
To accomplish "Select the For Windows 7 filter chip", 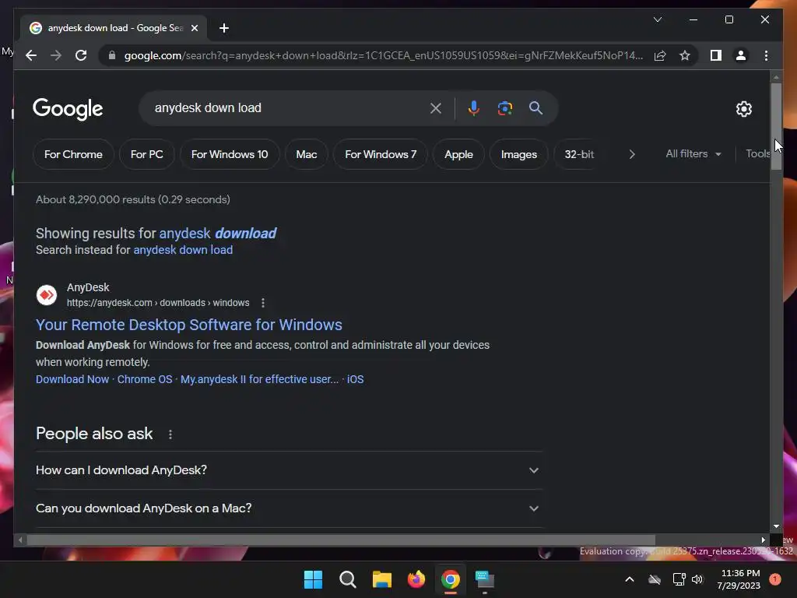I will (380, 154).
